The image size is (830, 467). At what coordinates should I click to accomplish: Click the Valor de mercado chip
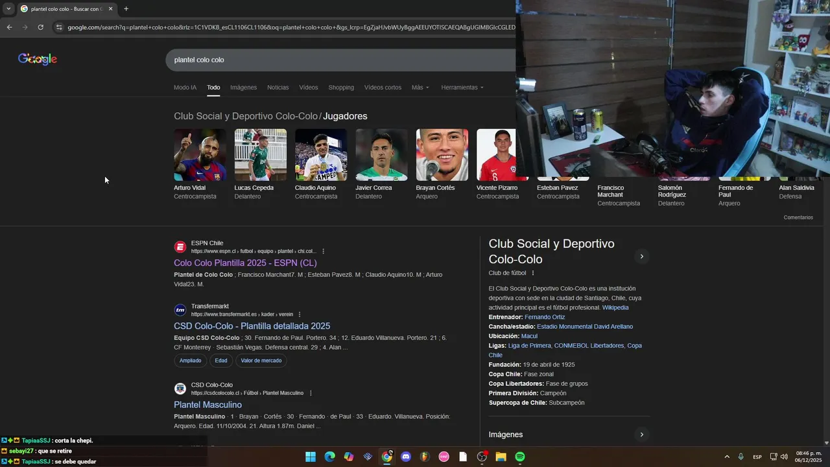coord(261,361)
